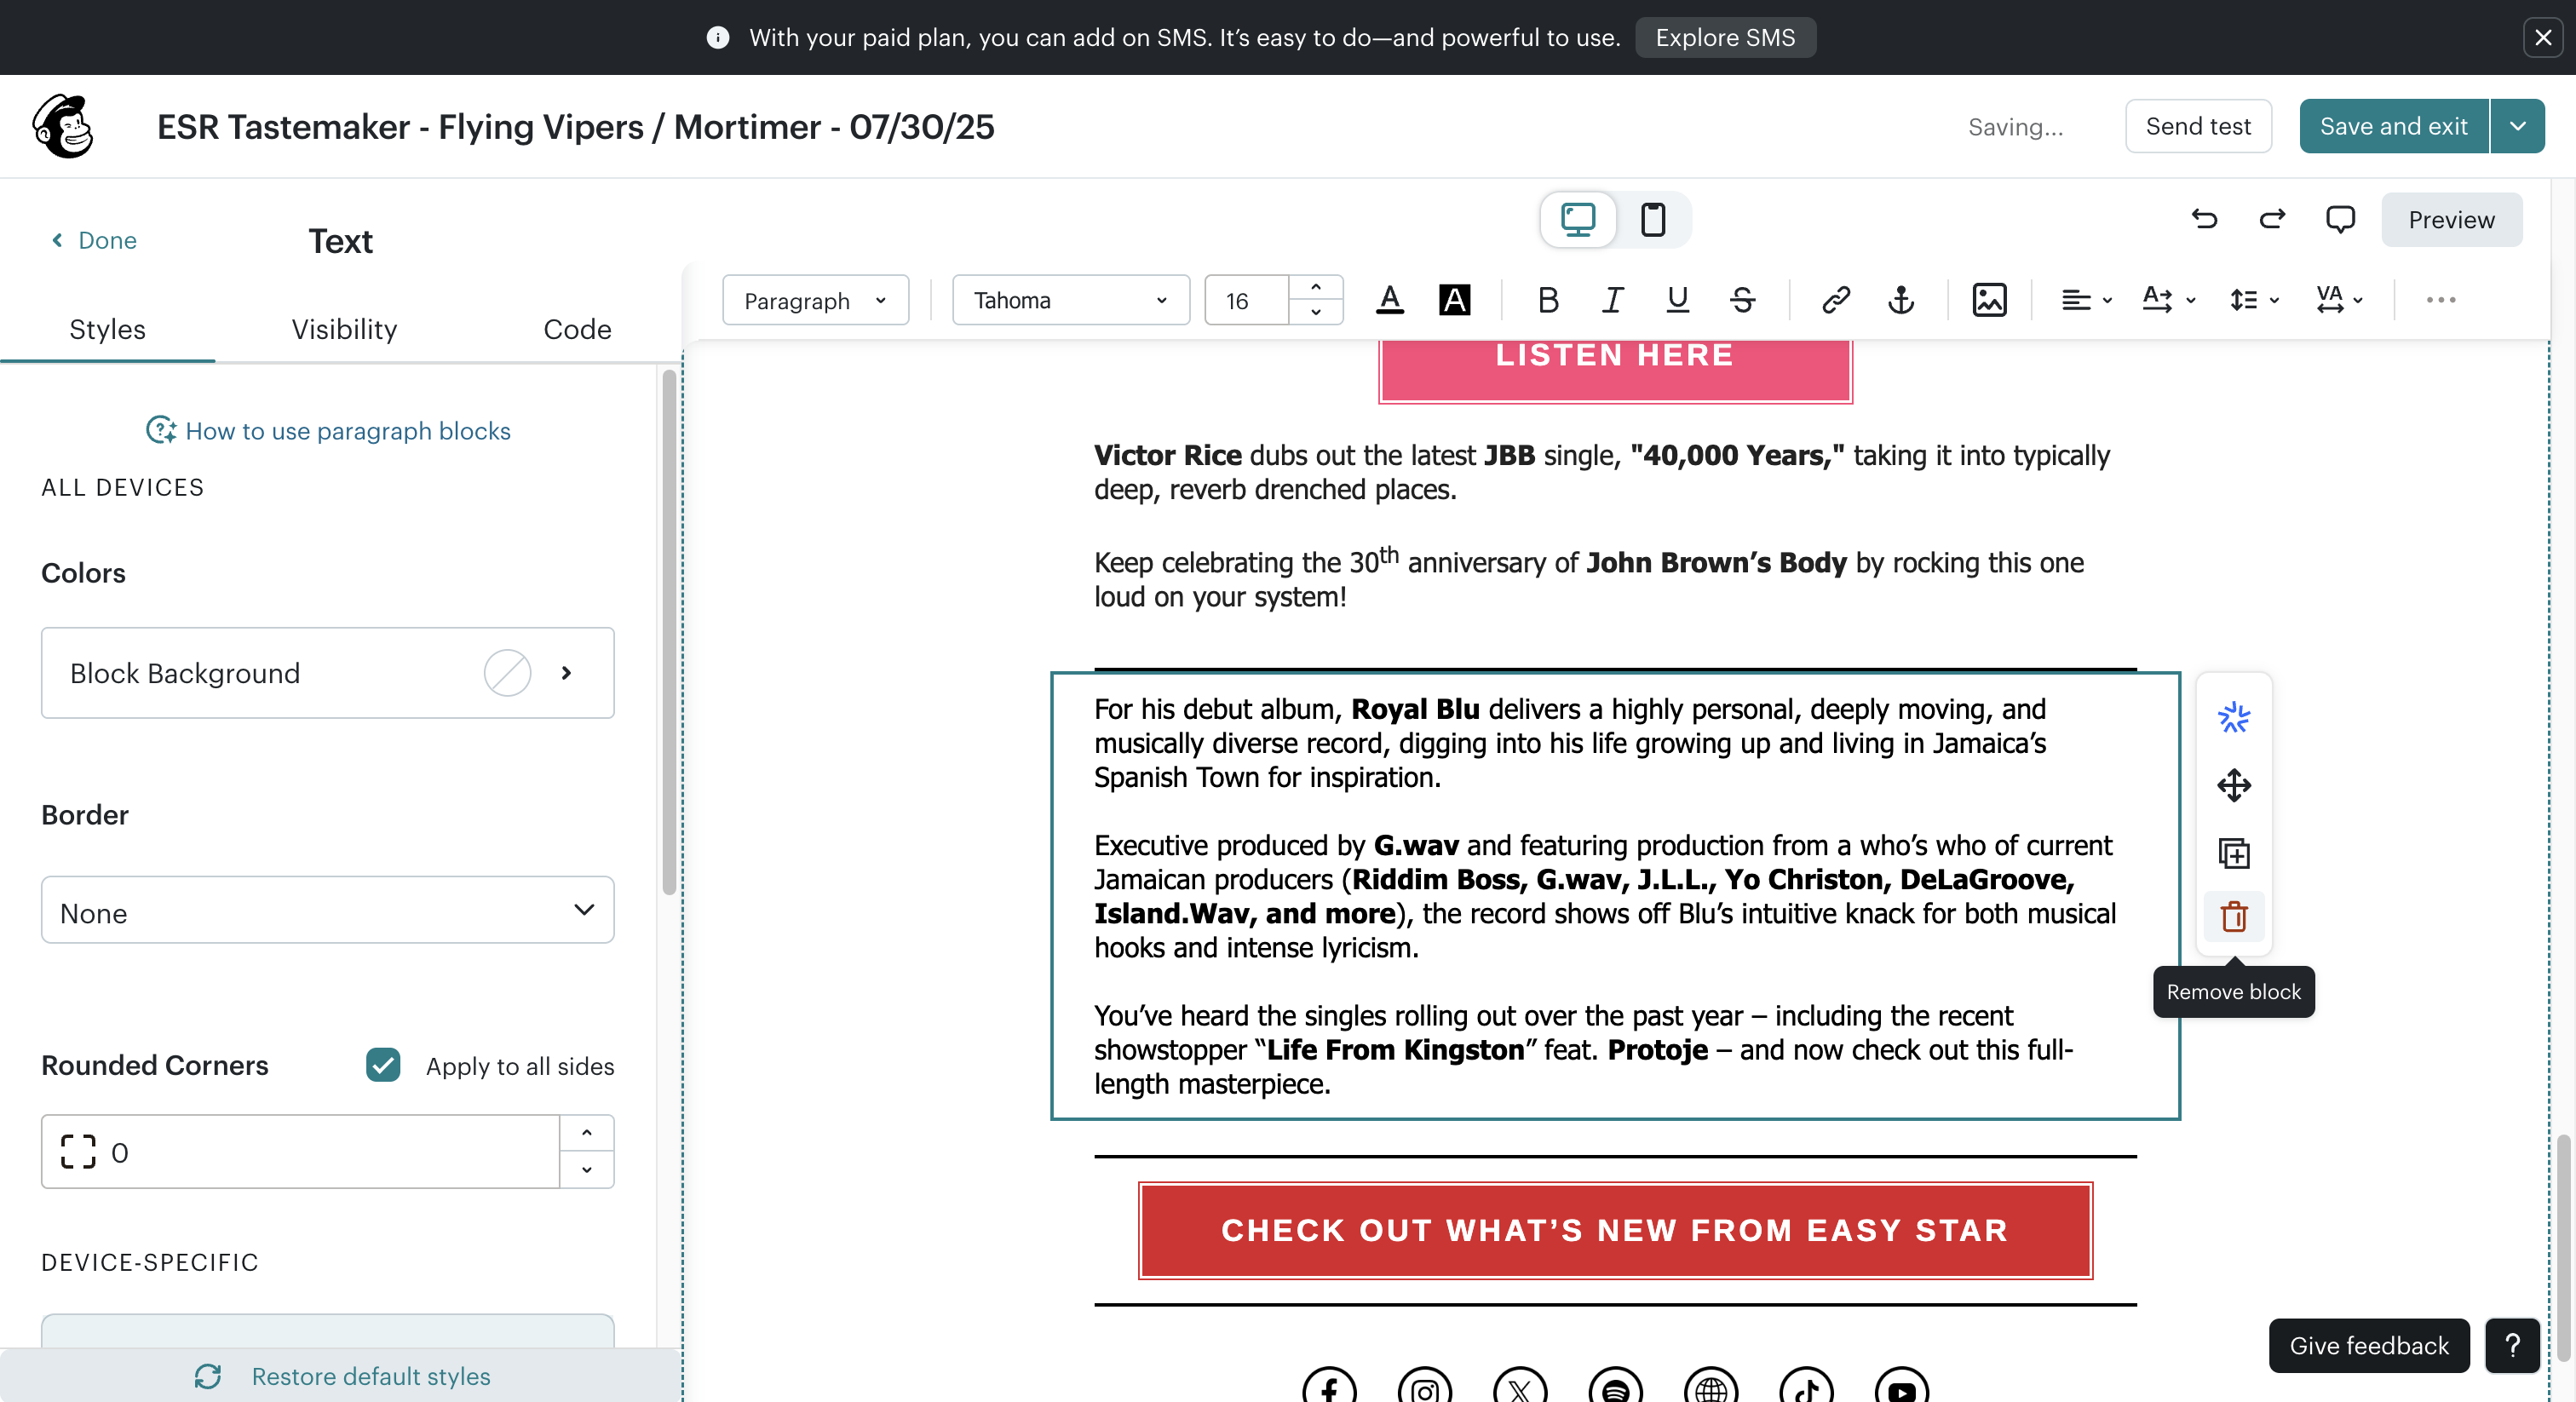Click the Mailchimp logo icon
2576x1402 pixels.
63,126
